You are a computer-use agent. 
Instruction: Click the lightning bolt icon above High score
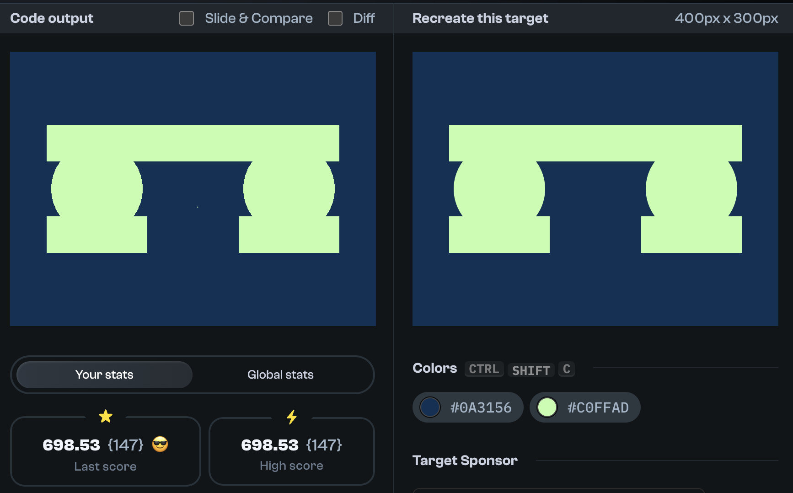292,417
